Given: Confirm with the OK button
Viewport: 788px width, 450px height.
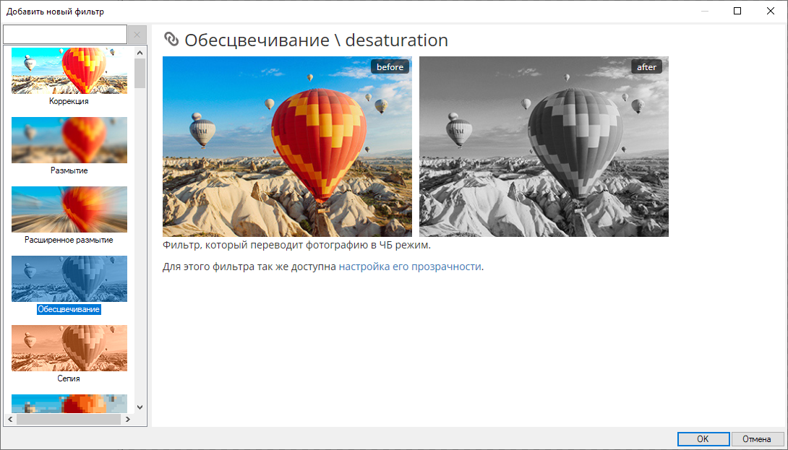Looking at the screenshot, I should tap(703, 439).
